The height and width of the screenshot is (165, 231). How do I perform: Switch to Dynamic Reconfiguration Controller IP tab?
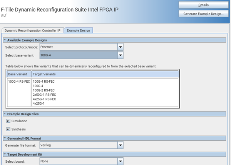pyautogui.click(x=33, y=30)
